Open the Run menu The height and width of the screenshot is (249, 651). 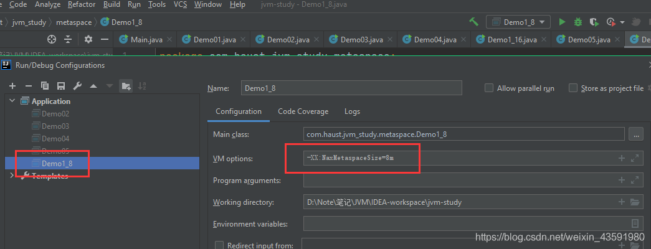(134, 4)
